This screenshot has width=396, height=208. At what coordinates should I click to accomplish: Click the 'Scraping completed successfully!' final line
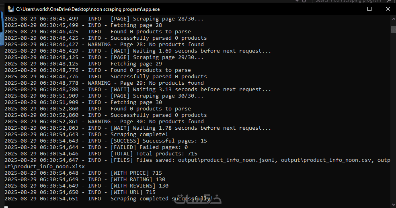[162, 199]
